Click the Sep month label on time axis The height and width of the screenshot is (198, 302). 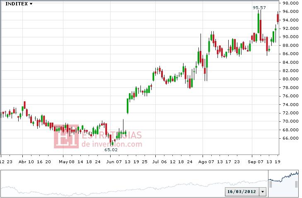point(252,162)
